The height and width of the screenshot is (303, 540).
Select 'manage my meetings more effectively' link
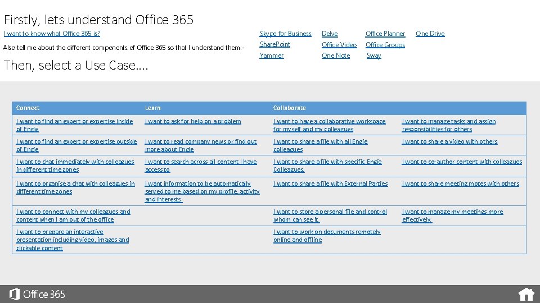(x=452, y=215)
